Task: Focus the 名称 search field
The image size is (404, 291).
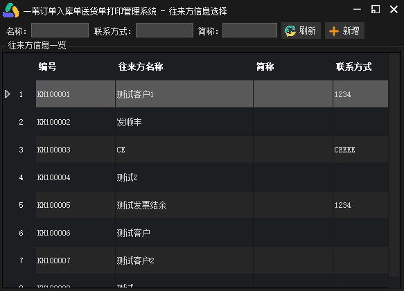Action: (60, 30)
